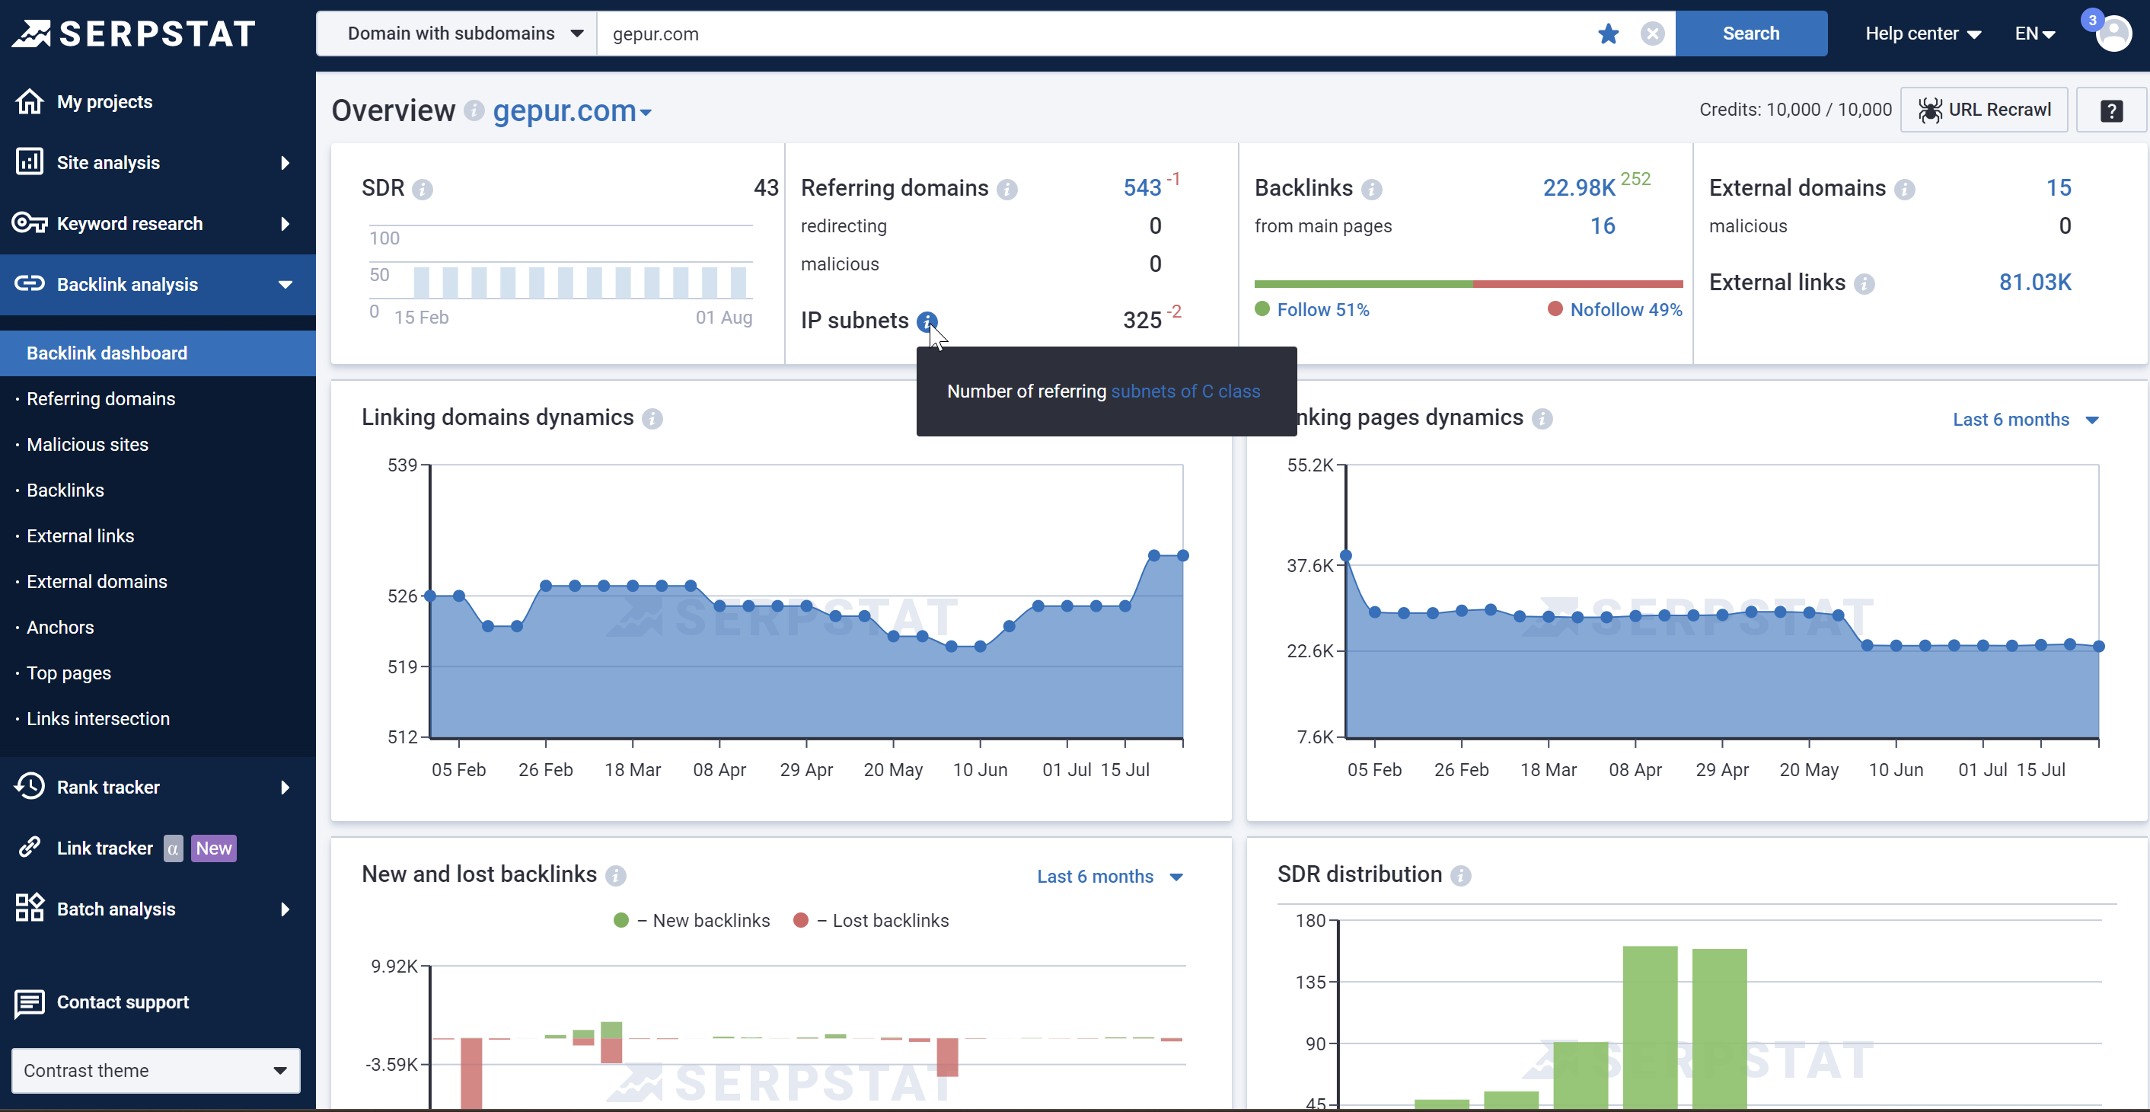Expand the Batch analysis menu arrow
This screenshot has height=1112, width=2150.
pyautogui.click(x=285, y=909)
